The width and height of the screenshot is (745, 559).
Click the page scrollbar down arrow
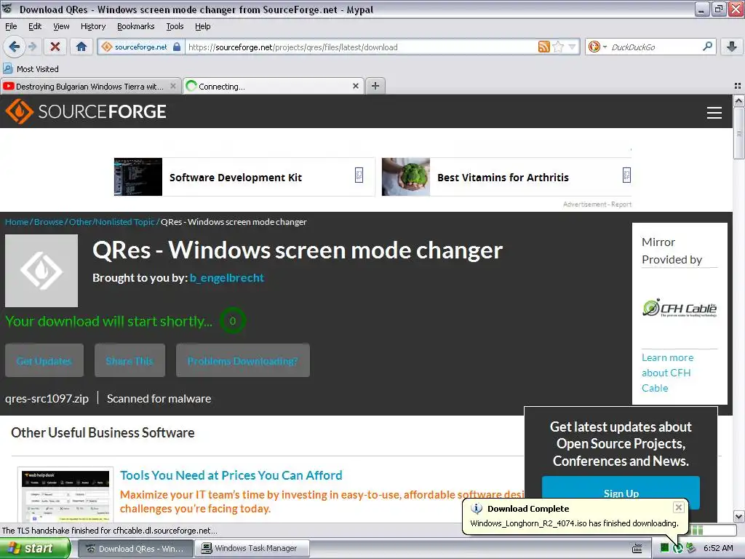coord(738,516)
